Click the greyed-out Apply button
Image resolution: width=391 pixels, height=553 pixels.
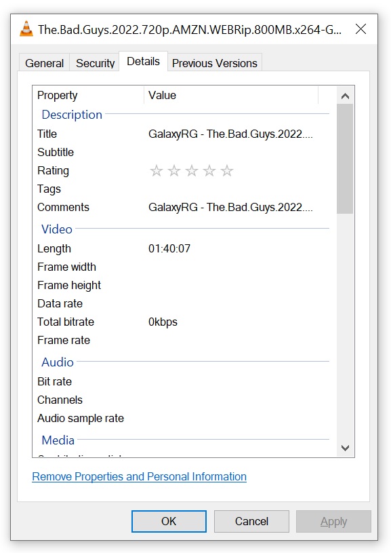[333, 521]
